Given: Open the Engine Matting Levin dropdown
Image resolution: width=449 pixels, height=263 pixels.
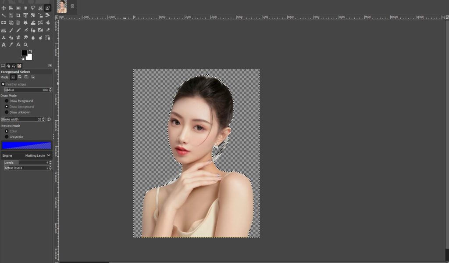Looking at the screenshot, I should tap(26, 155).
